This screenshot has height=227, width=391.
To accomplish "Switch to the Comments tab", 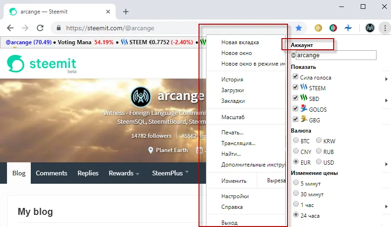I will pyautogui.click(x=51, y=173).
